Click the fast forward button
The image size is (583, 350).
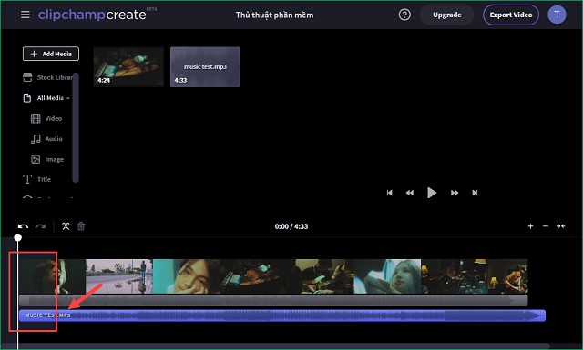click(455, 193)
